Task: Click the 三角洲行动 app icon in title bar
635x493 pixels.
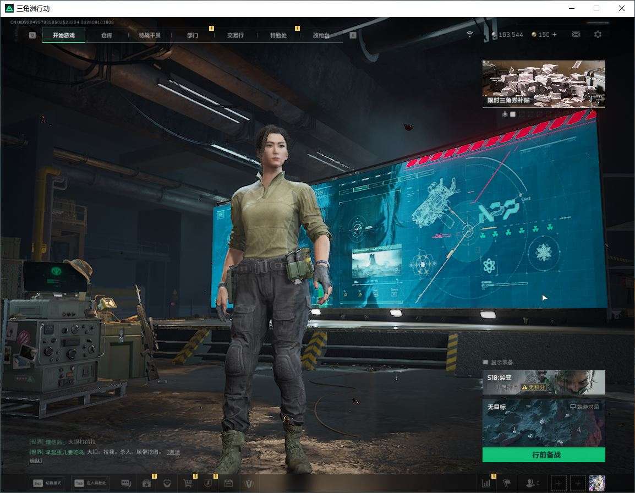Action: [x=9, y=8]
